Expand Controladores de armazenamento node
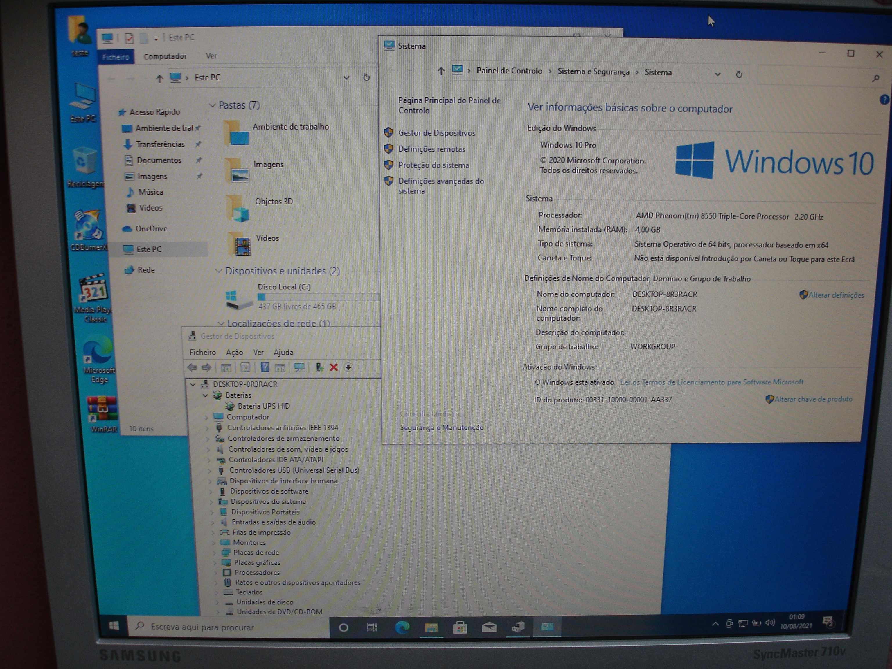 (x=208, y=439)
